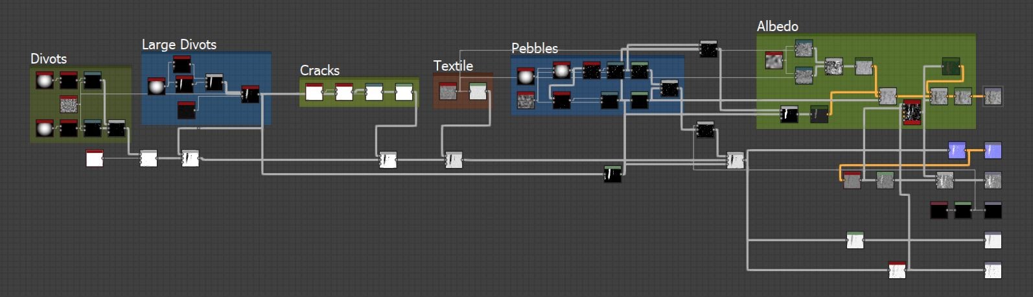The image size is (1033, 297).
Task: Select the red-header white node in the bottom row
Action: (897, 270)
